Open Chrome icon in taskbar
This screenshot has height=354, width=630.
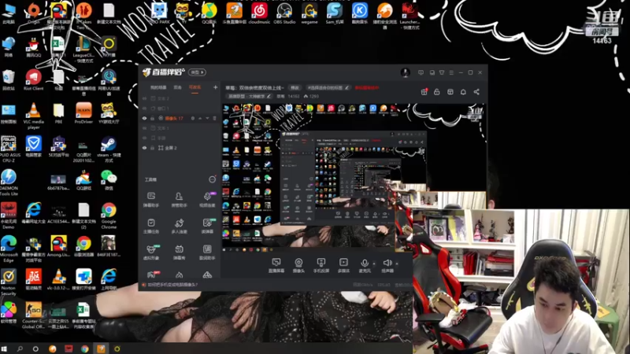tap(85, 348)
